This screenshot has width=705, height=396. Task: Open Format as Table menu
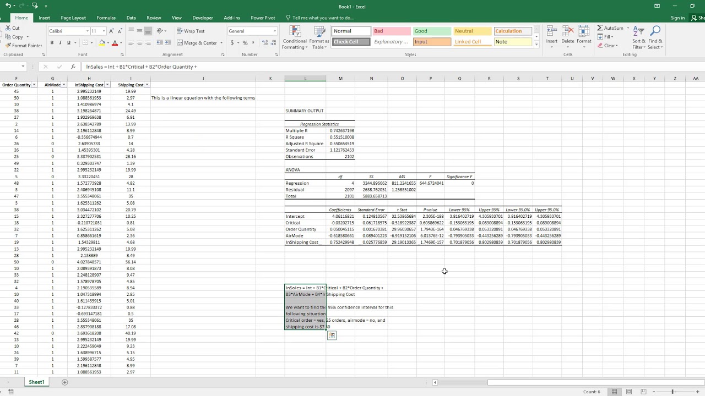(x=319, y=37)
